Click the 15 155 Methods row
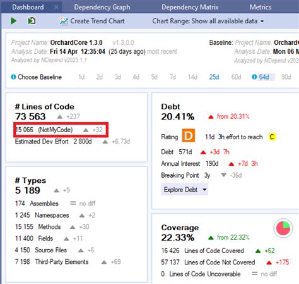Screen dimensions: 299x284 click(x=38, y=226)
